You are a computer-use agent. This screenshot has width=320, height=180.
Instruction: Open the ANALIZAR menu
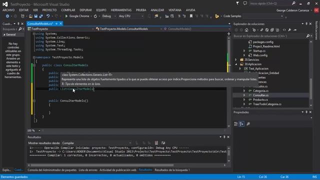(157, 10)
